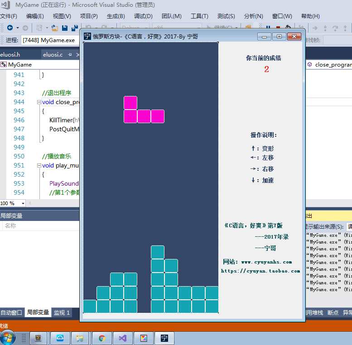The image size is (352, 345).
Task: Click the Show Next Statement arrow icon
Action: 315,28
